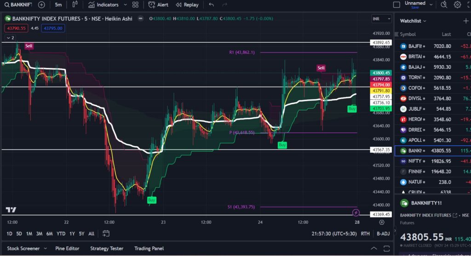
Task: Open the INR currency dropdown
Action: tap(381, 18)
